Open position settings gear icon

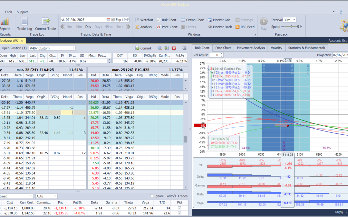point(184,48)
